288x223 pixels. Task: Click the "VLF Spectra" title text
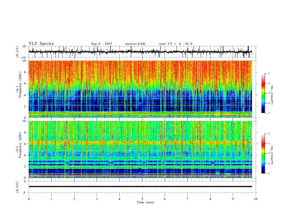[x=41, y=44]
